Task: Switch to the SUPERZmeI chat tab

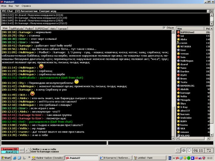Action: coord(41,28)
